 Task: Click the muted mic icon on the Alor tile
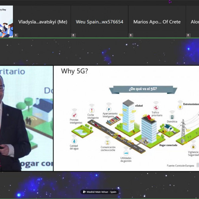click(188, 35)
